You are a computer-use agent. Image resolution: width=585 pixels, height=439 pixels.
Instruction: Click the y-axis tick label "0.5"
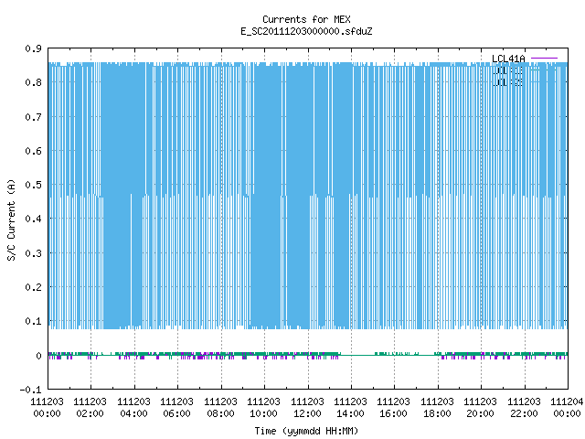(x=33, y=185)
